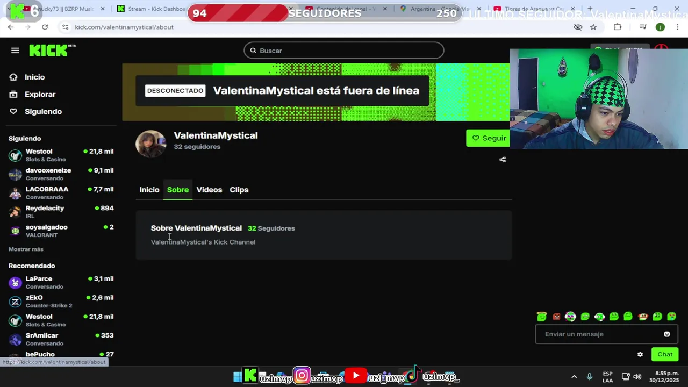Open chat settings gear icon

coord(640,354)
